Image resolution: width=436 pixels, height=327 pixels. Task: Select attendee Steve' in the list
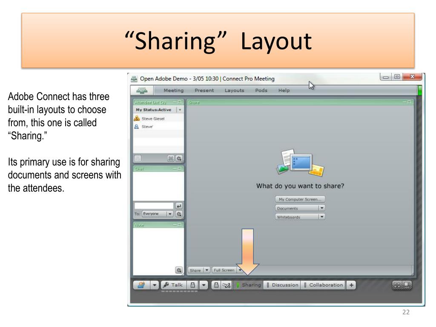click(158, 126)
